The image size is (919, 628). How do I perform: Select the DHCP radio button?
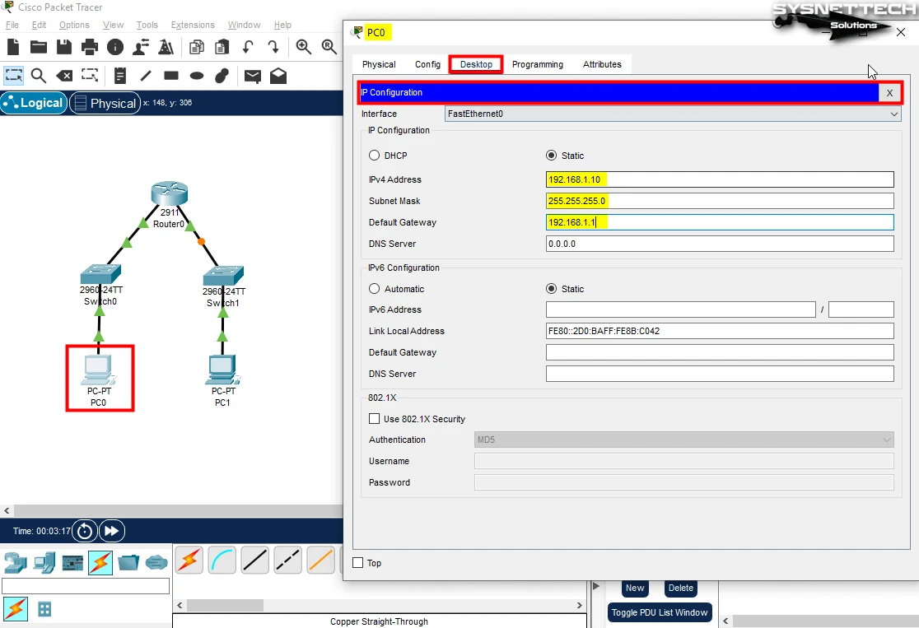[375, 156]
